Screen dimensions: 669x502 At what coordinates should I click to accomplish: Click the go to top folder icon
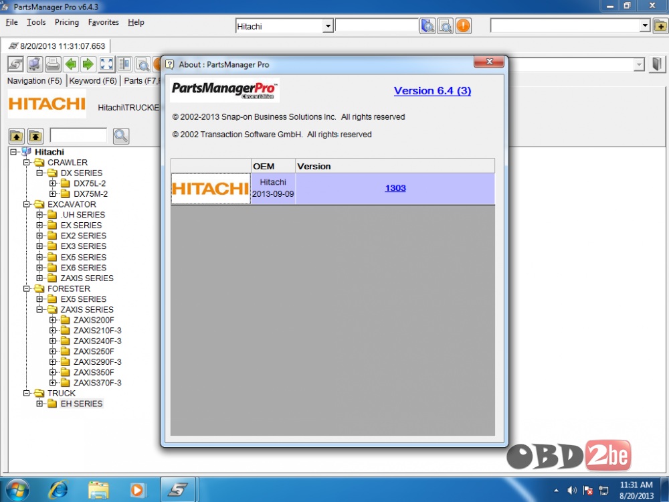35,136
